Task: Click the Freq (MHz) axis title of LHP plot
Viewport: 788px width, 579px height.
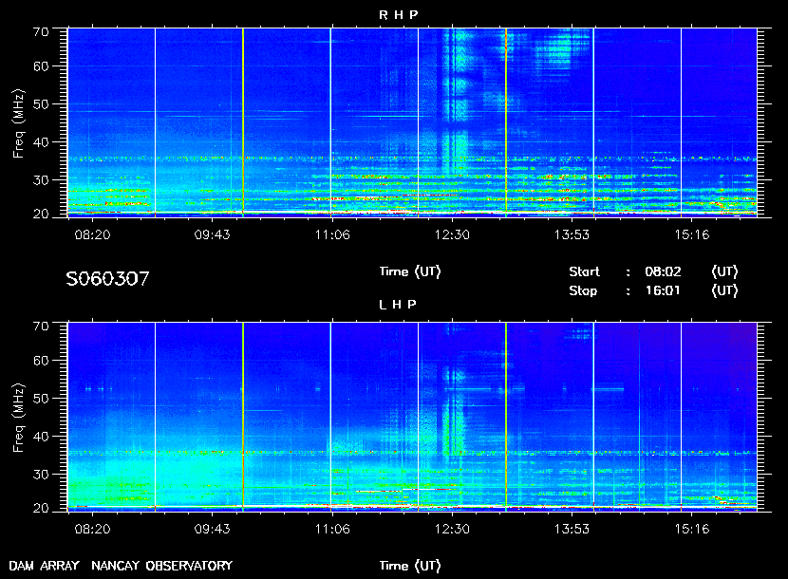Action: pyautogui.click(x=19, y=419)
